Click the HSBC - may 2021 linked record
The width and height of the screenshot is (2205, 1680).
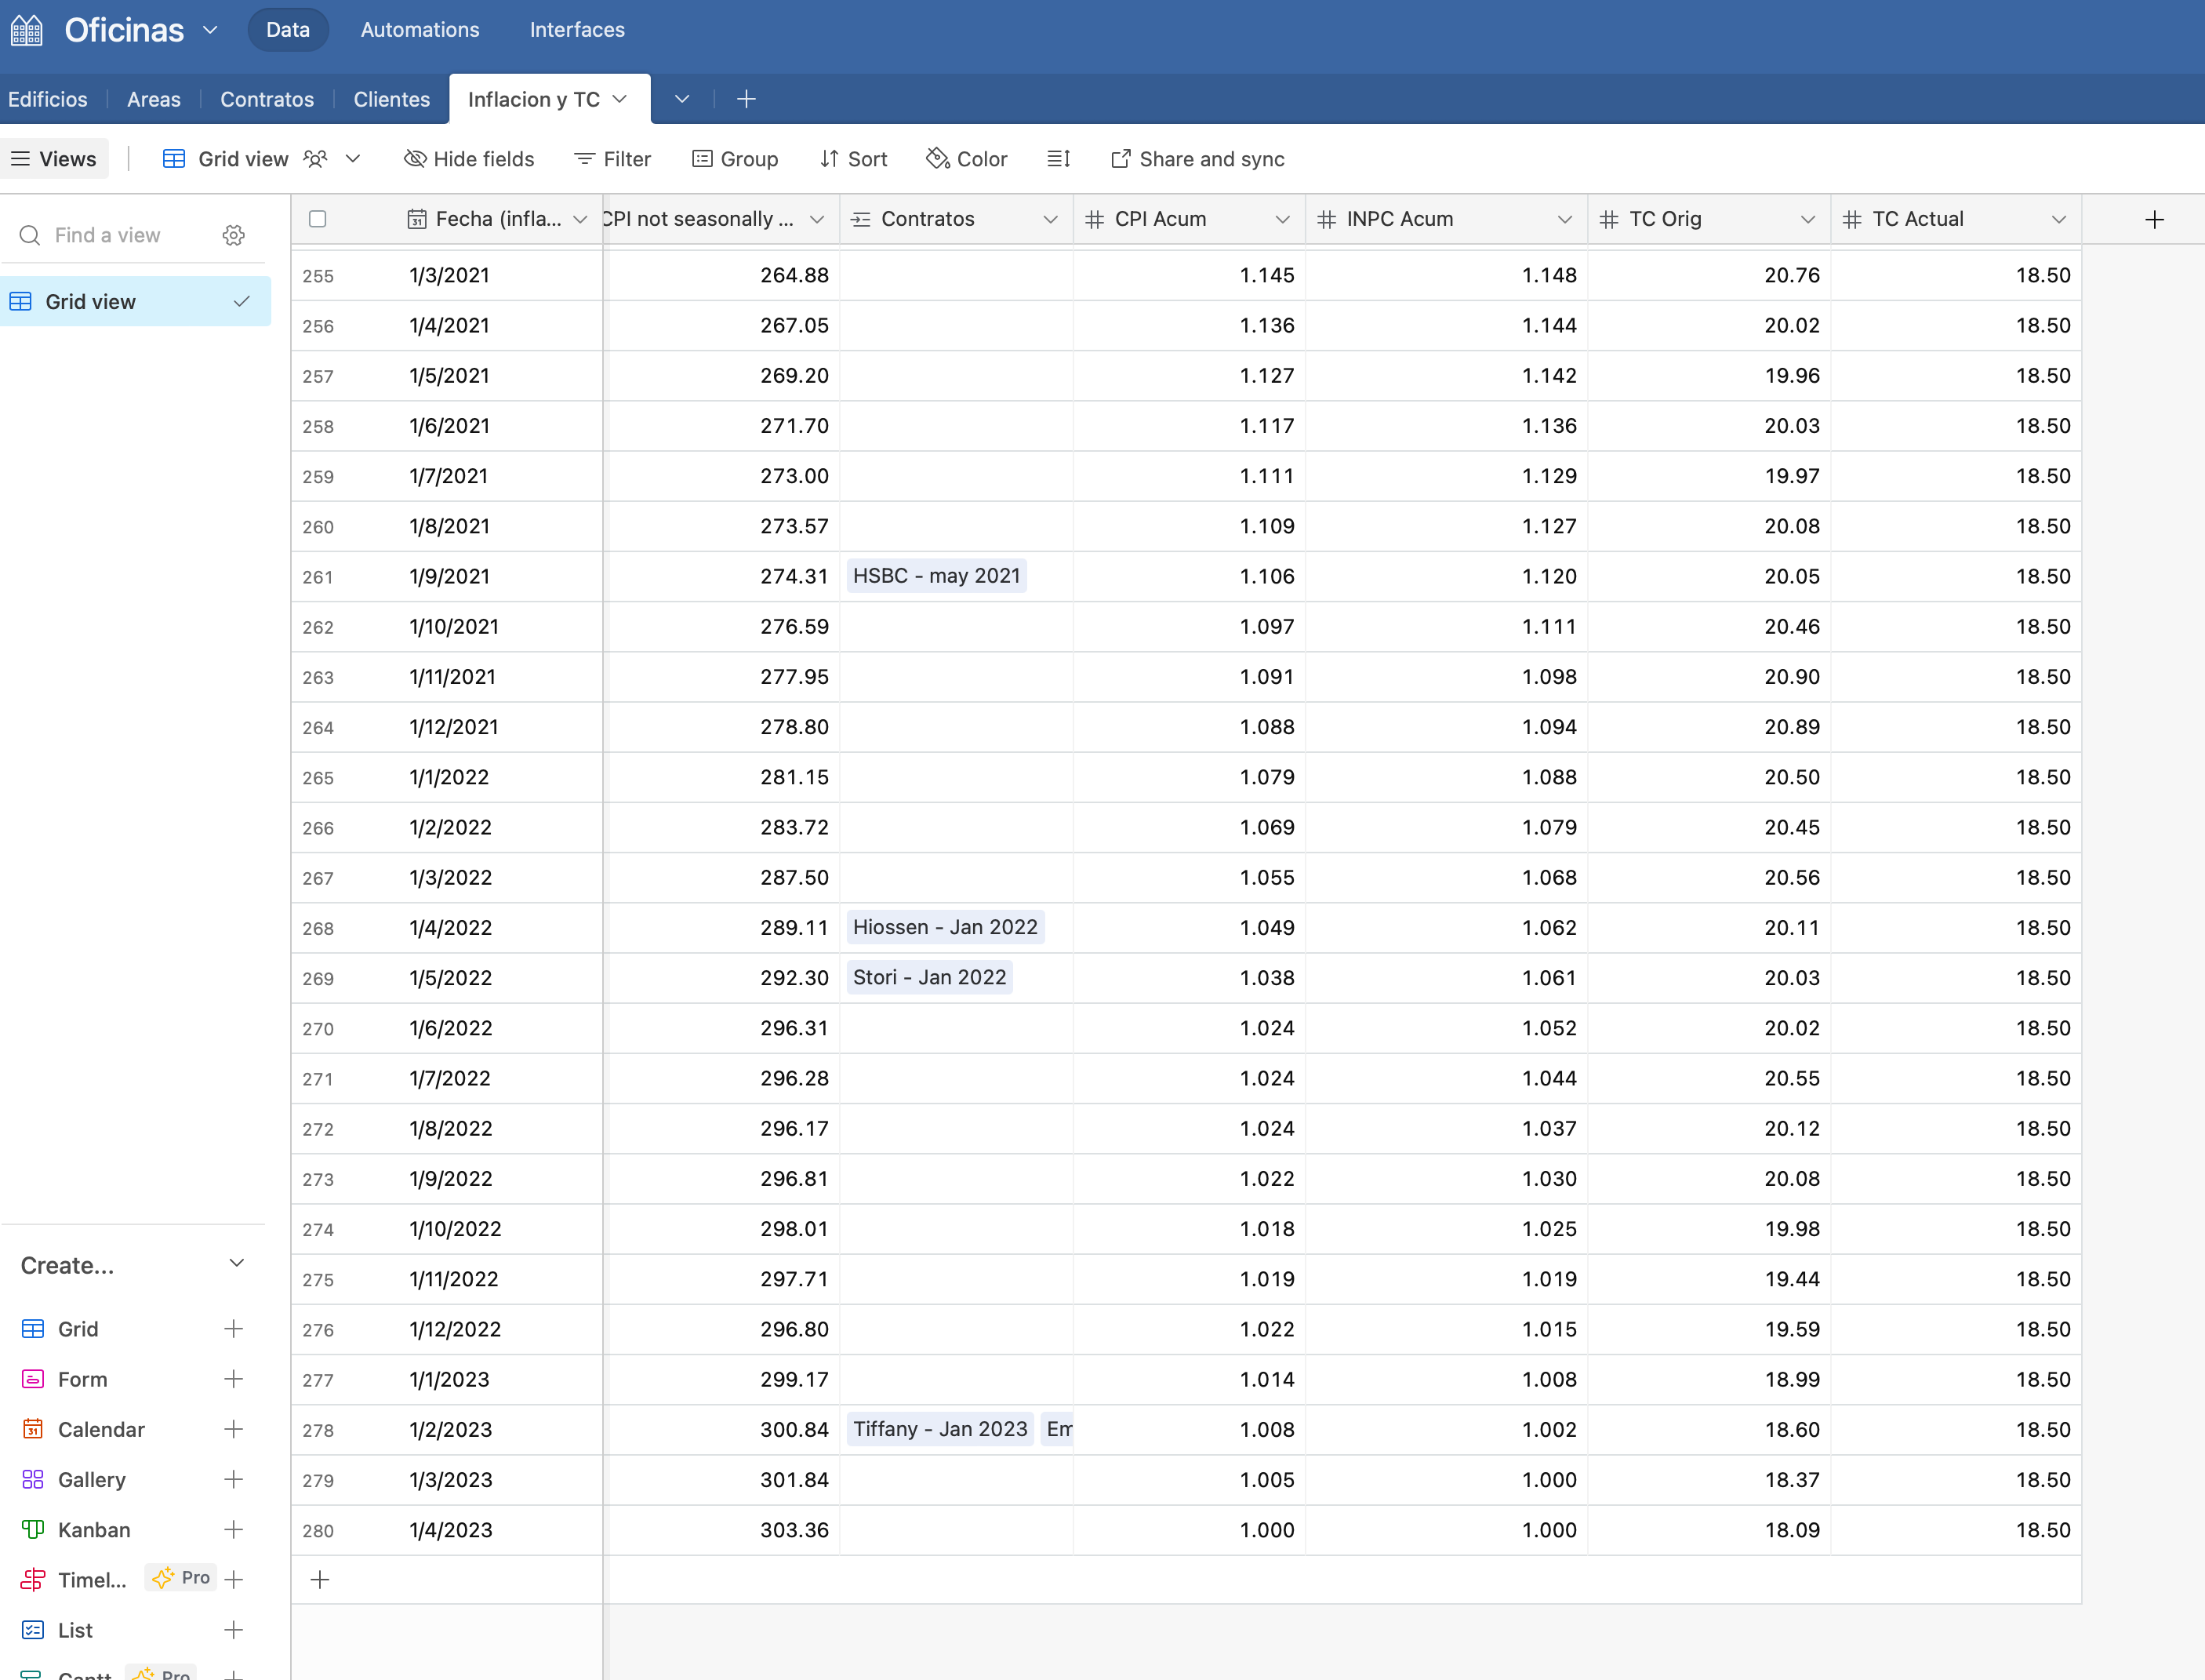click(x=936, y=576)
